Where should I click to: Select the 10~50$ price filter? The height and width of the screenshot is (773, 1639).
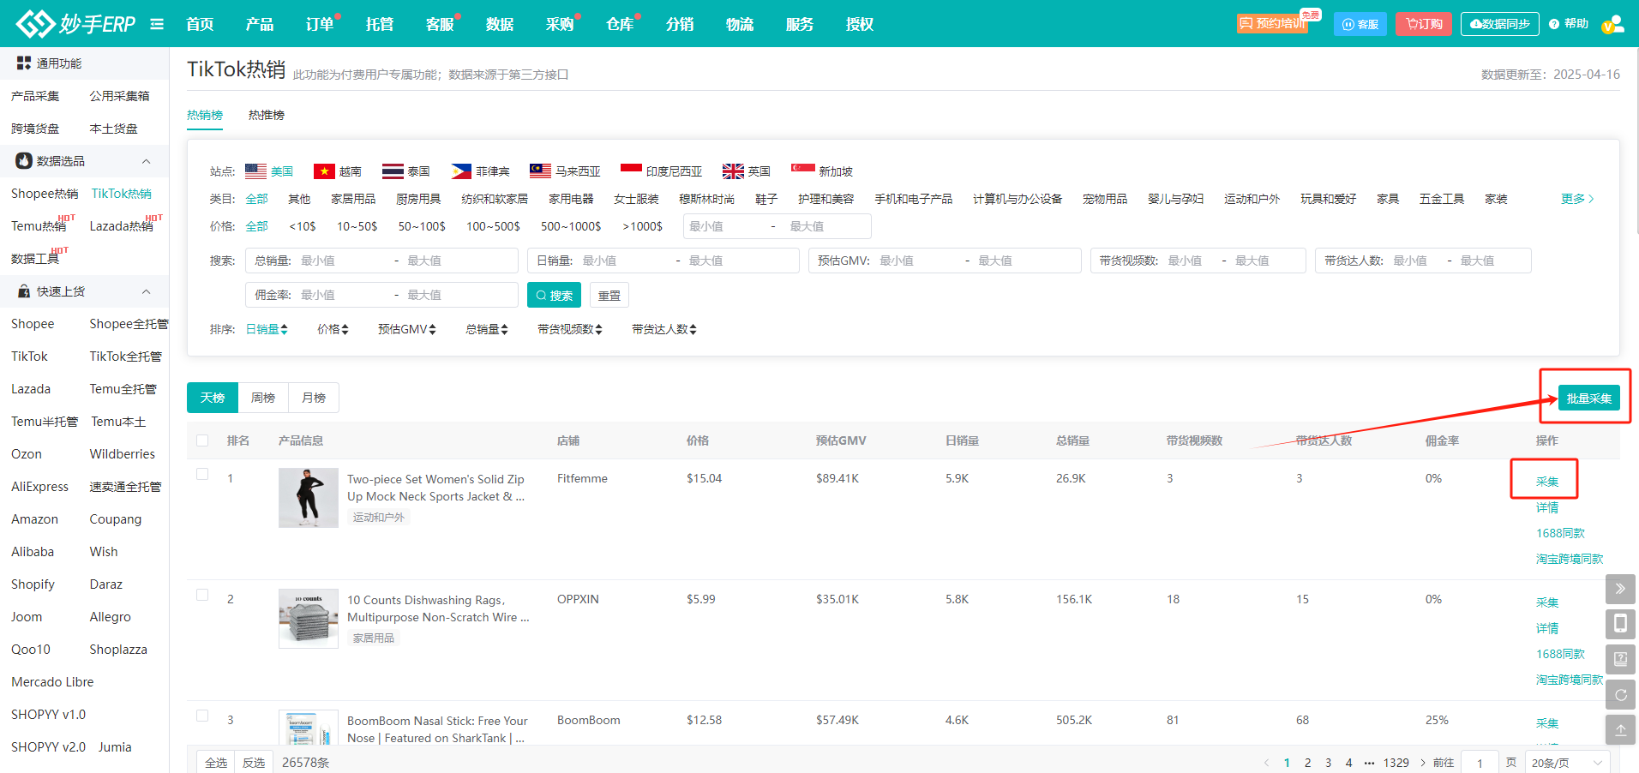point(357,226)
